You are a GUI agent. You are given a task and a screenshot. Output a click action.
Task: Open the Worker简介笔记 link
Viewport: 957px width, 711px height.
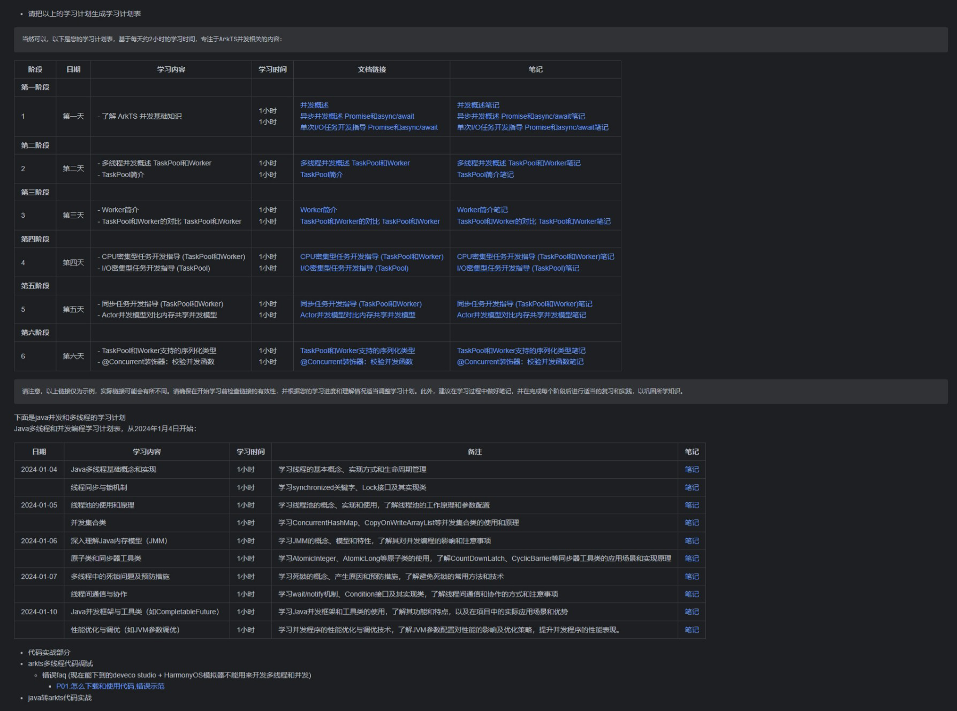(x=482, y=210)
